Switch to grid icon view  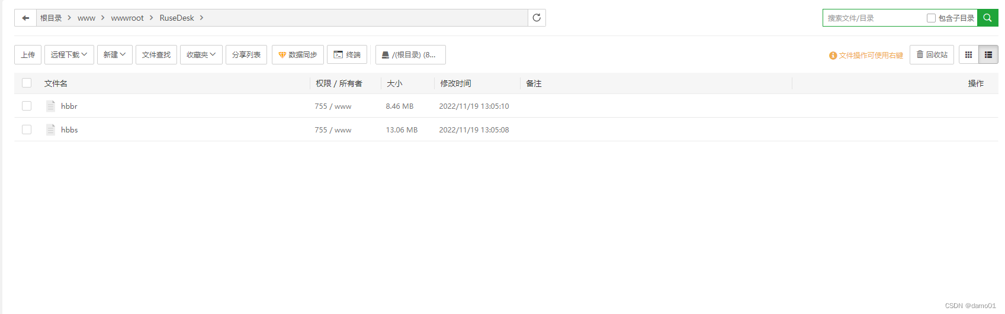pyautogui.click(x=968, y=54)
